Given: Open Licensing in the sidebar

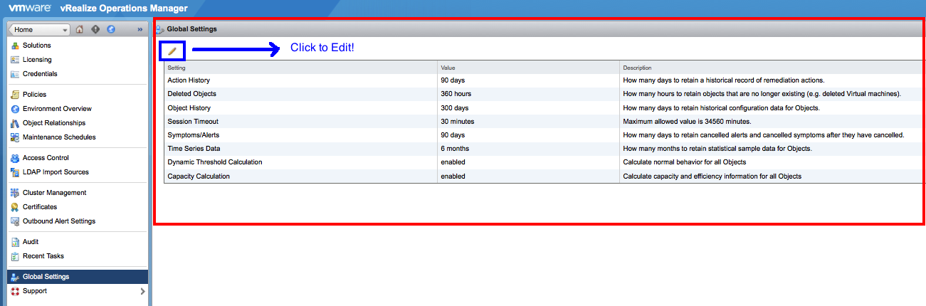Looking at the screenshot, I should click(x=36, y=60).
